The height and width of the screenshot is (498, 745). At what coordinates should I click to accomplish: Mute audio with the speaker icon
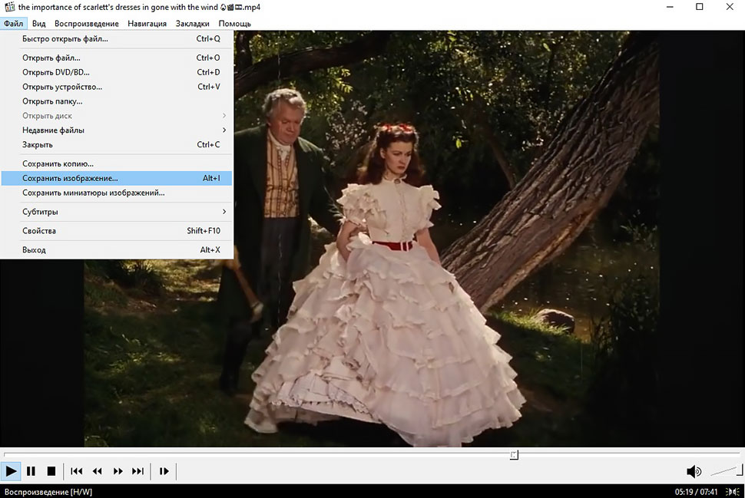(694, 471)
